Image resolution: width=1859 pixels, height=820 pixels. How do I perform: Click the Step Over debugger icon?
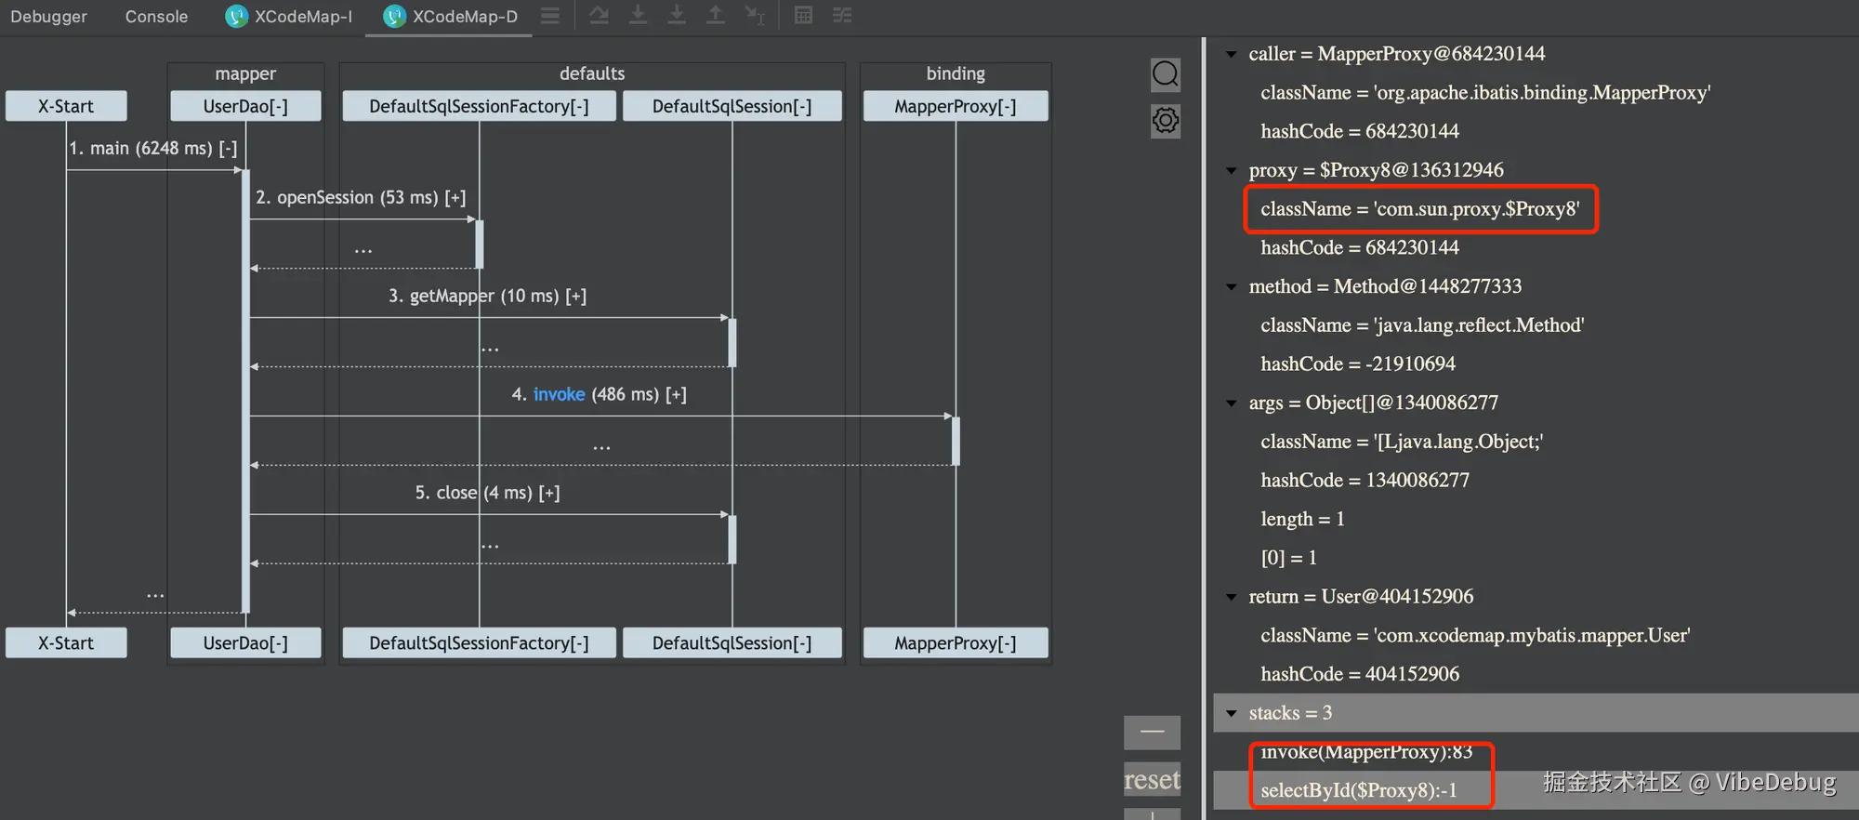pos(599,16)
